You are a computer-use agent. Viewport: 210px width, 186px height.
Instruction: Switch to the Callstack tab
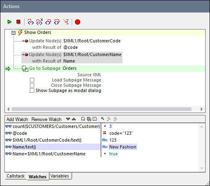[16, 176]
